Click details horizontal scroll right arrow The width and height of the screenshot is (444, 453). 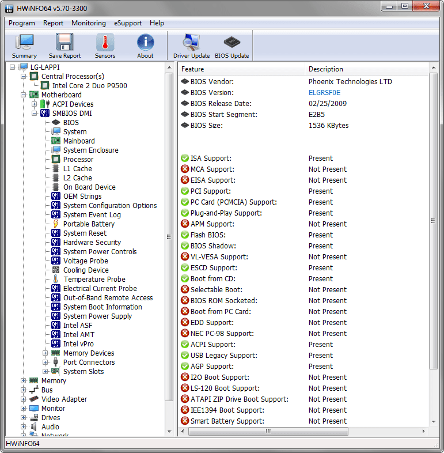tap(423, 431)
